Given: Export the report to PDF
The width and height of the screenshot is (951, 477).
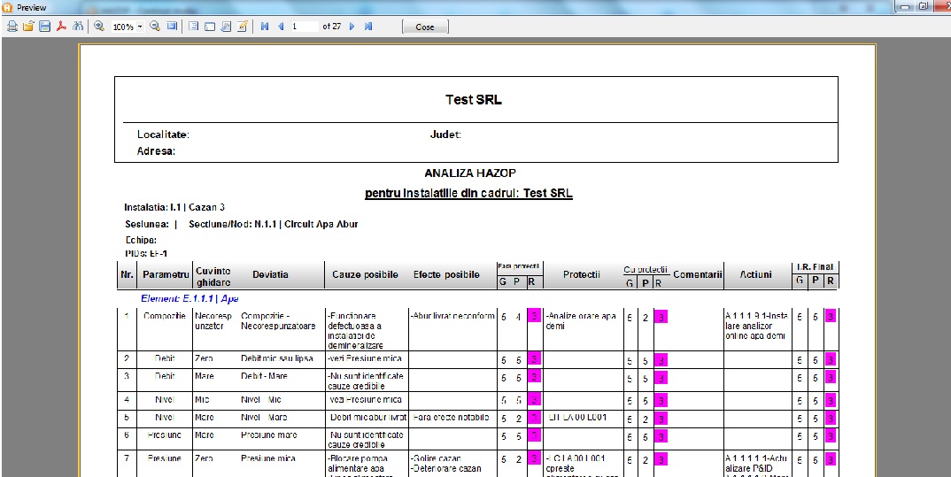Looking at the screenshot, I should click(60, 27).
